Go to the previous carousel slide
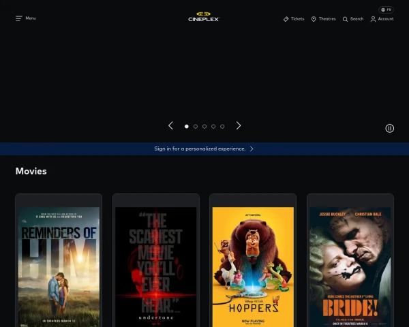 170,125
